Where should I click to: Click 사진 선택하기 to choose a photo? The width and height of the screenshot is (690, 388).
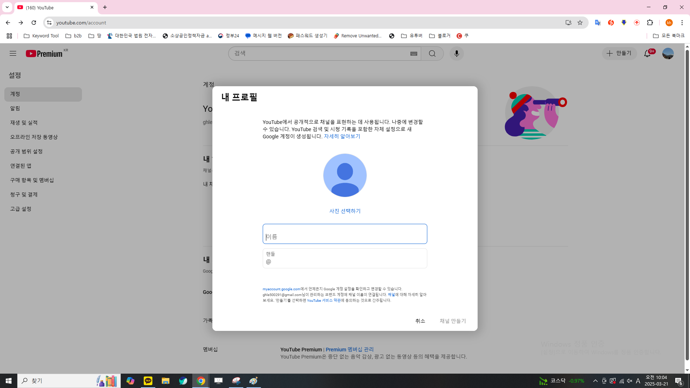(x=345, y=211)
